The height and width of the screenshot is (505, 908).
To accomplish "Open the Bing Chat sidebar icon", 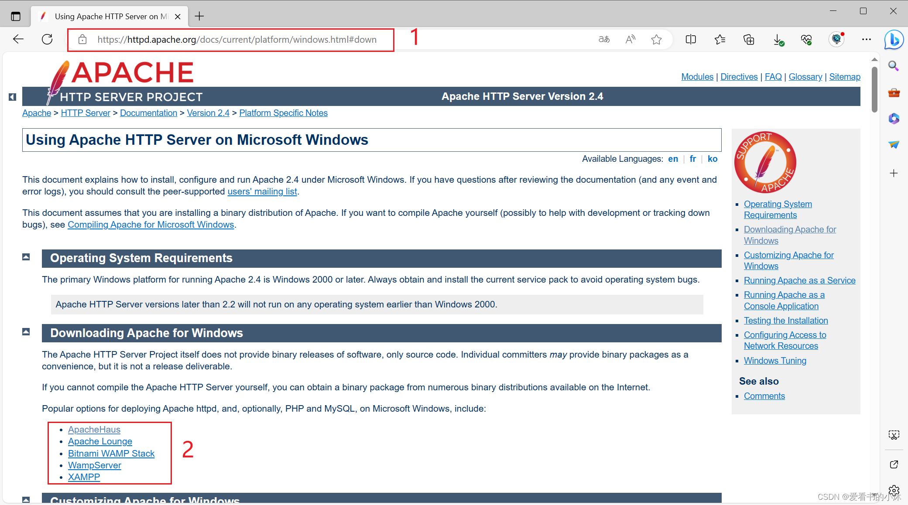I will 894,40.
